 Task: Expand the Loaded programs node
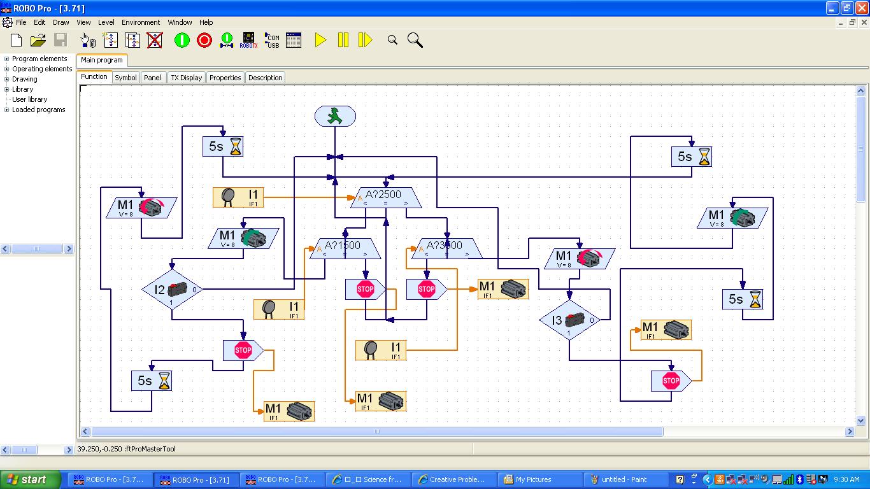6,109
